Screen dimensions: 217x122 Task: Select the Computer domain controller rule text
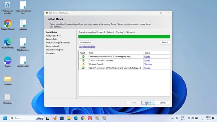101,60
